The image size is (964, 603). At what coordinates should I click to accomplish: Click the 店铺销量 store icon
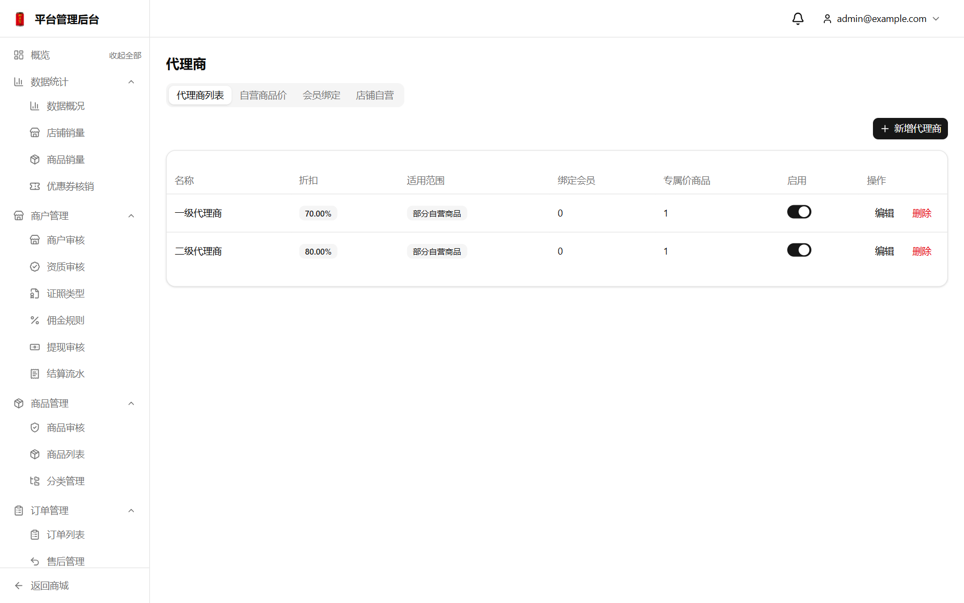35,132
